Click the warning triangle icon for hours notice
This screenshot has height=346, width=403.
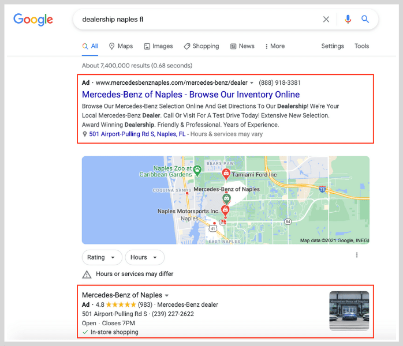click(x=87, y=274)
